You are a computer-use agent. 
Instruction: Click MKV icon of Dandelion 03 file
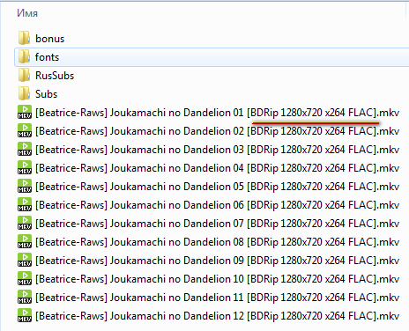[x=25, y=150]
